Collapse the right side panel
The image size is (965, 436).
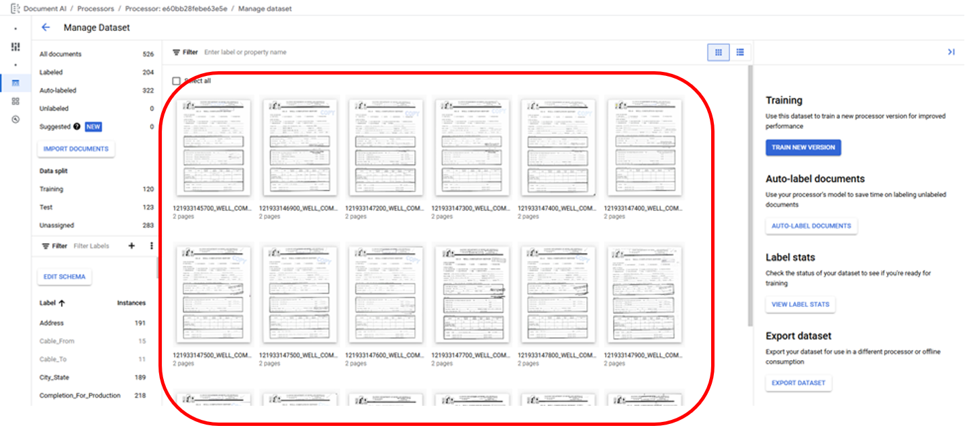click(951, 52)
